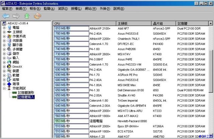Click the AIDA32 title bar app icon
The width and height of the screenshot is (214, 139).
point(3,3)
